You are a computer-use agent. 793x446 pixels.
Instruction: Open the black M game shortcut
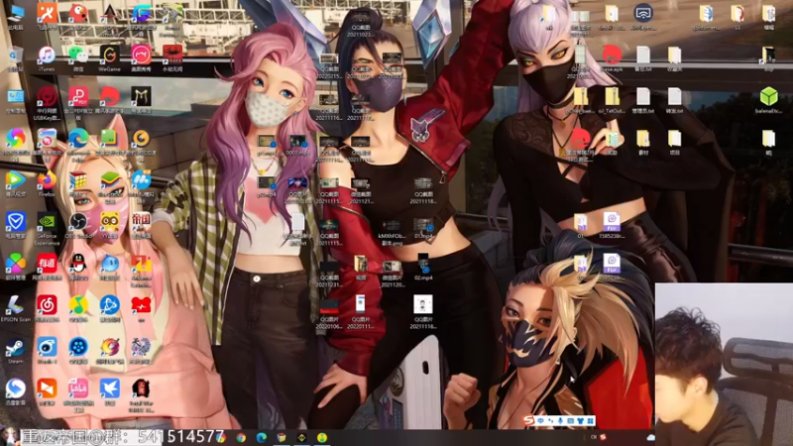coord(141,96)
